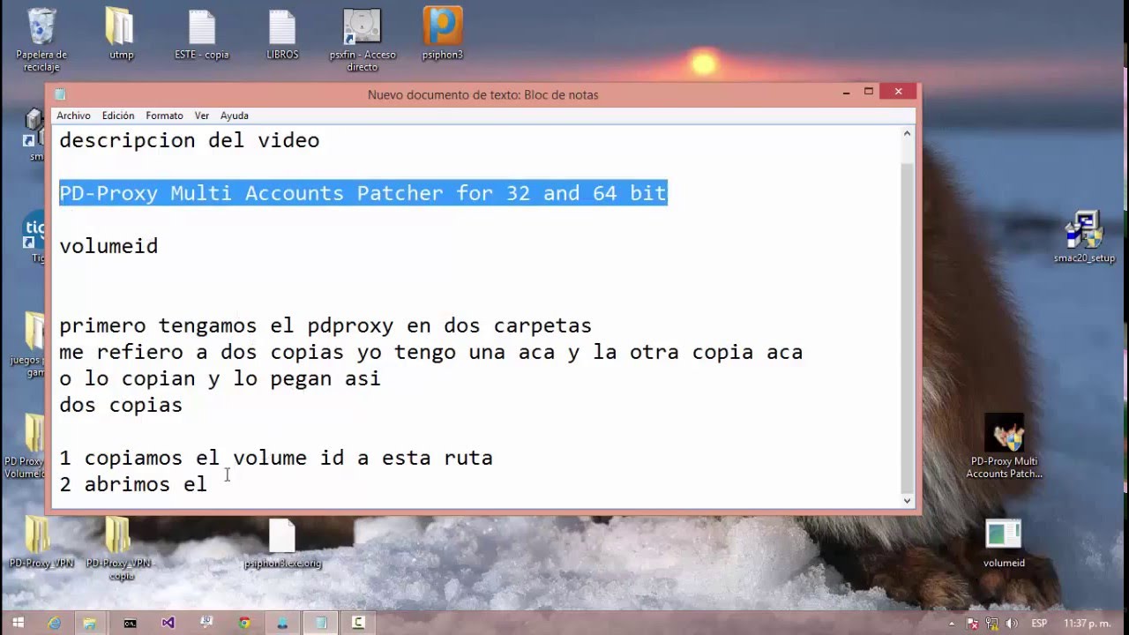Open the volume speaker tray icon

[x=1013, y=624]
